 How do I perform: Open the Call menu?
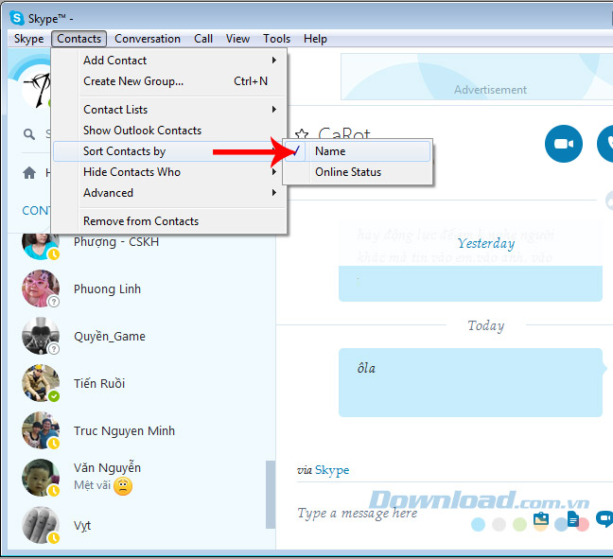coord(203,39)
